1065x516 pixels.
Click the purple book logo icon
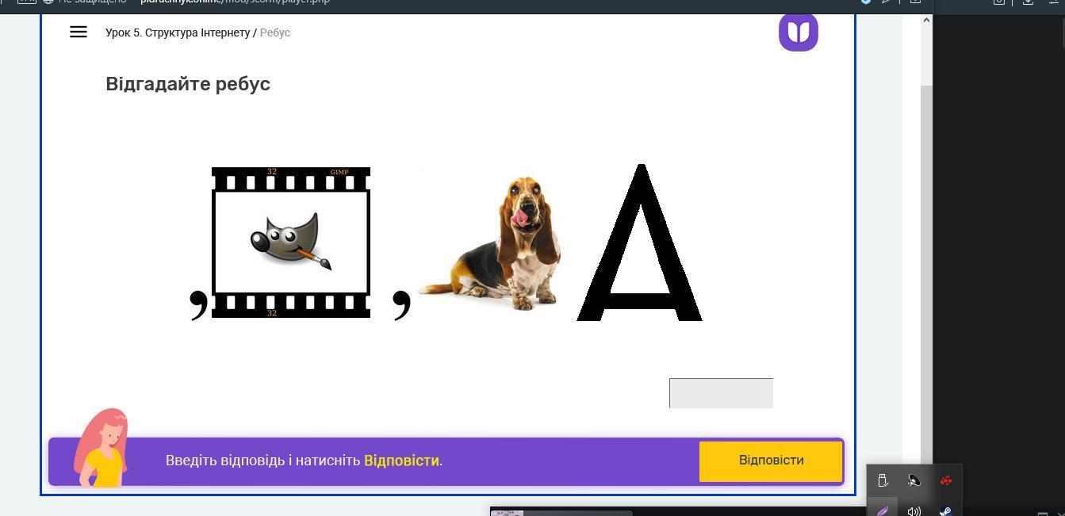click(799, 32)
